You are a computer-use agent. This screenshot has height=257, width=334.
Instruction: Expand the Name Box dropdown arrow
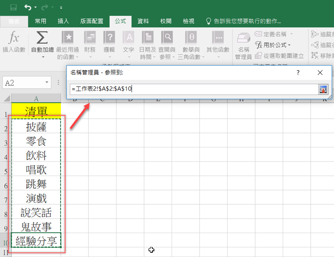tap(46, 83)
